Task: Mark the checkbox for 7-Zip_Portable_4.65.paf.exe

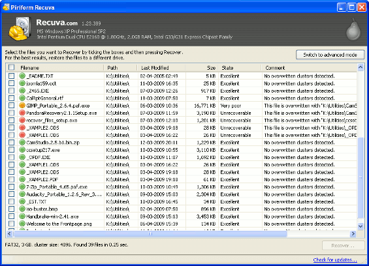Action: pyautogui.click(x=11, y=187)
